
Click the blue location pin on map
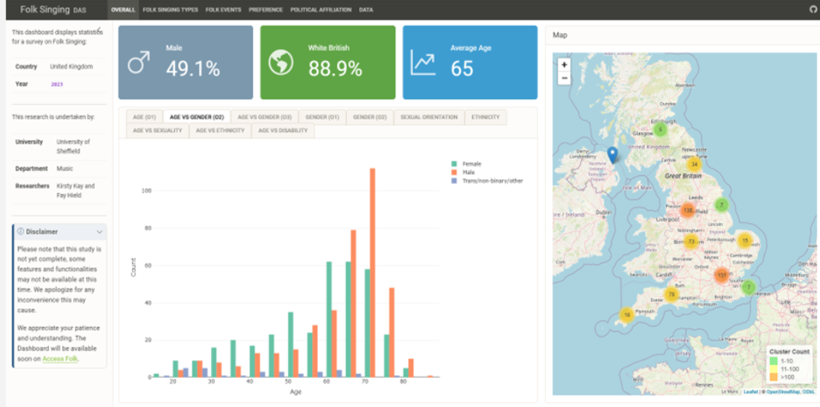(x=611, y=155)
